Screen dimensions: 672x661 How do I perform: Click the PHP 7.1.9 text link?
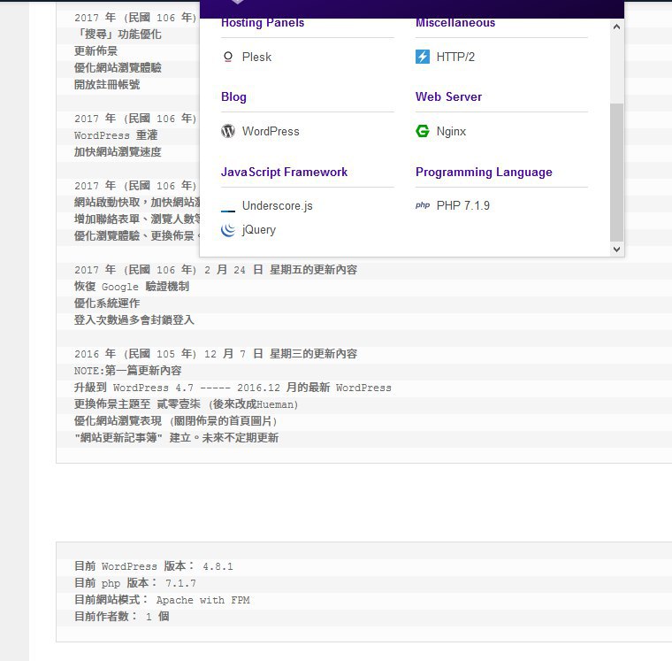(462, 205)
